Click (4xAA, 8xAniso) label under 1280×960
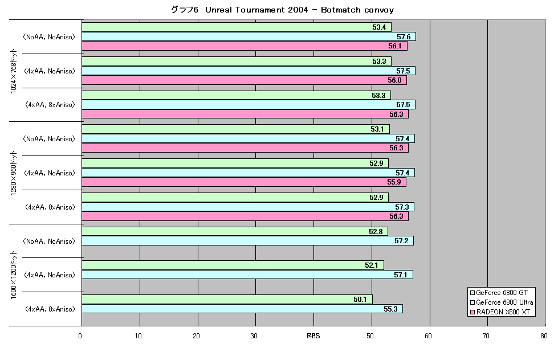Screen dimensions: 554x344 point(50,207)
